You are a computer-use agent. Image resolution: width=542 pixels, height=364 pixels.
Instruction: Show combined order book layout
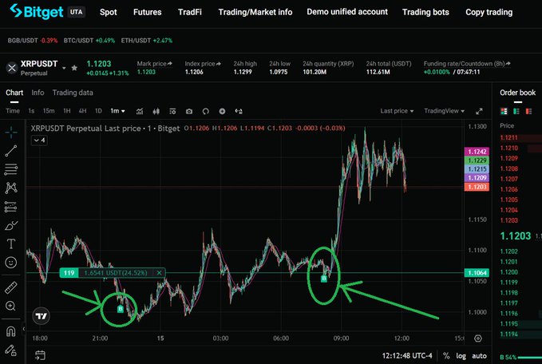[x=504, y=111]
